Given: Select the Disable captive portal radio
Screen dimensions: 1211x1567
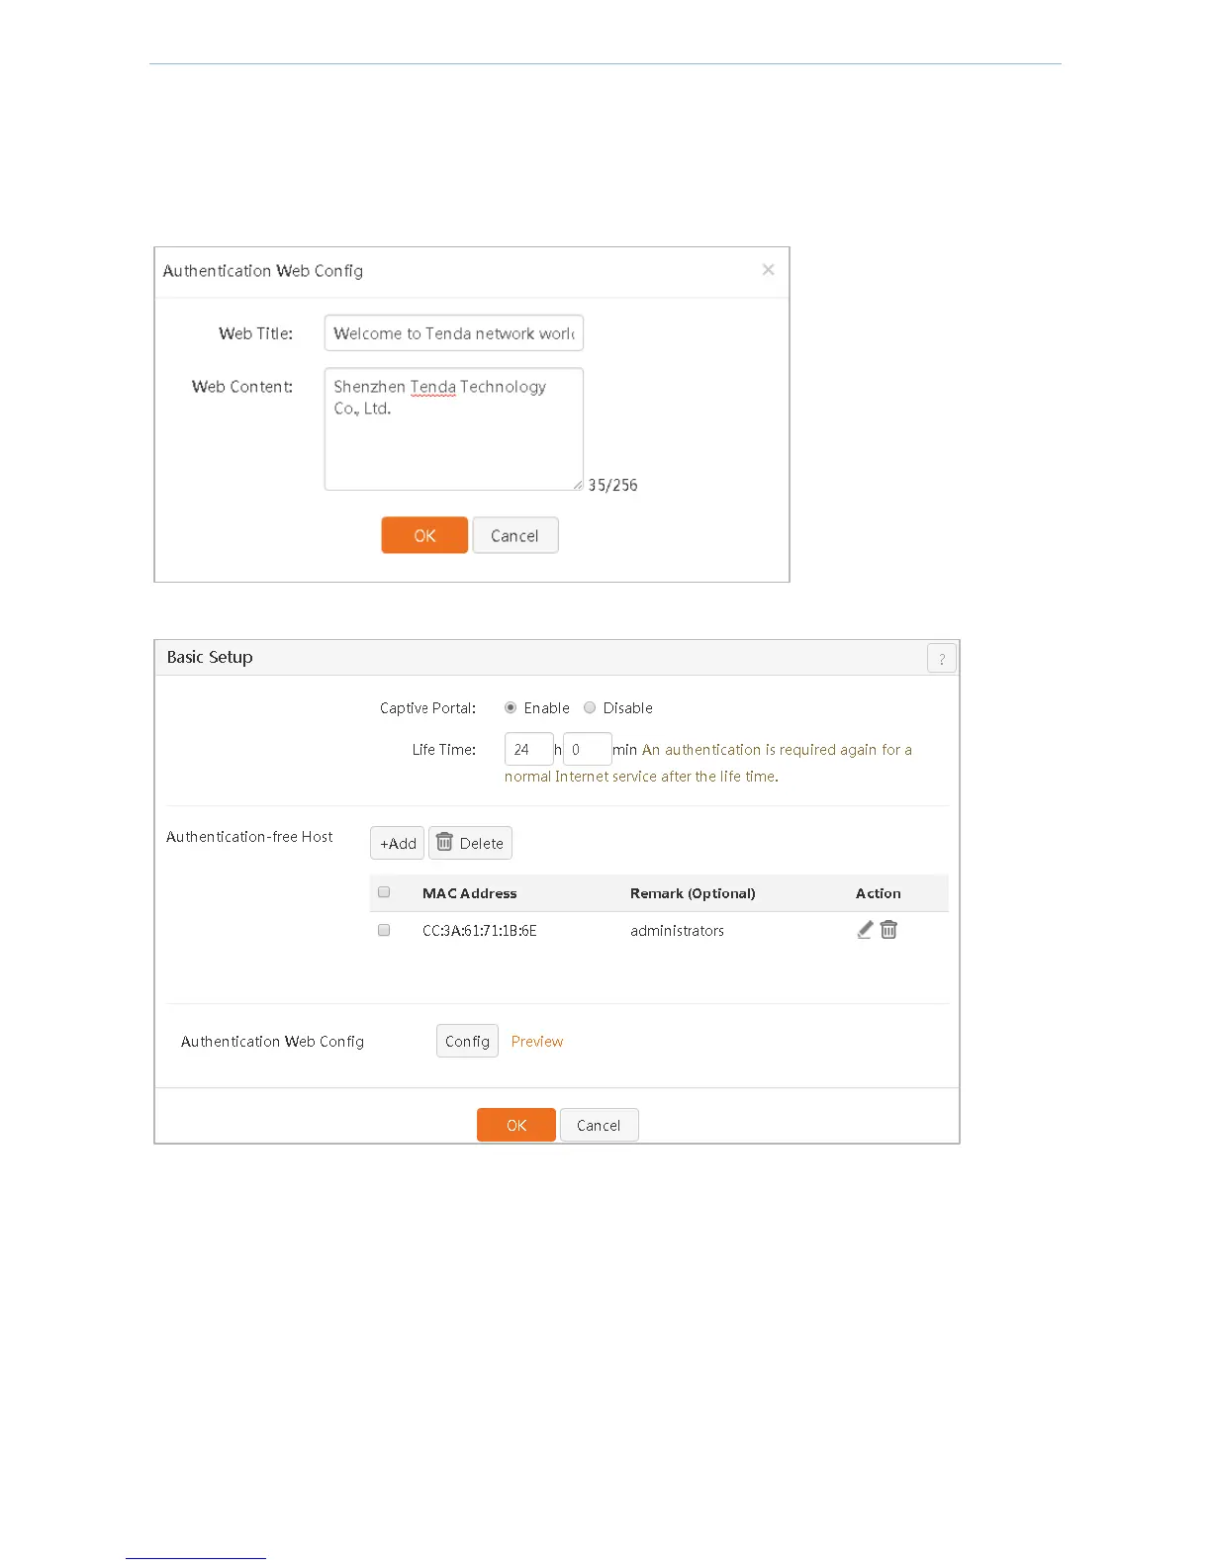Looking at the screenshot, I should tap(590, 707).
